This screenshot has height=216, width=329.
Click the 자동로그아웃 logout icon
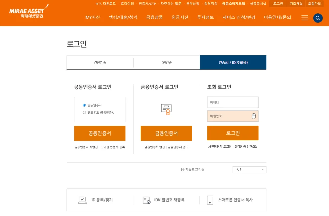point(183,169)
